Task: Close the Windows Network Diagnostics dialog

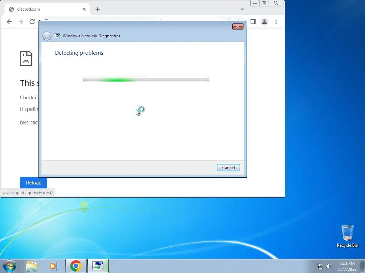Action: (x=238, y=26)
